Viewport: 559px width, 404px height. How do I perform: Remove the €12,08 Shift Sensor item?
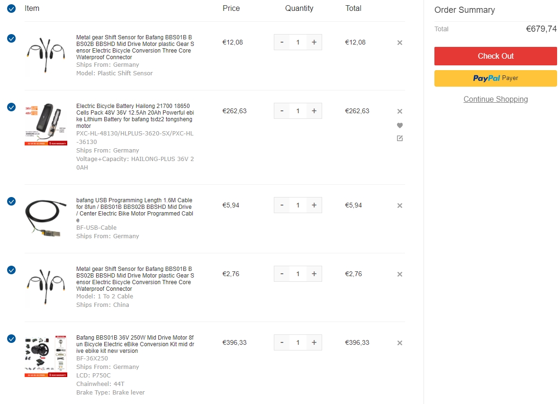[x=399, y=43]
